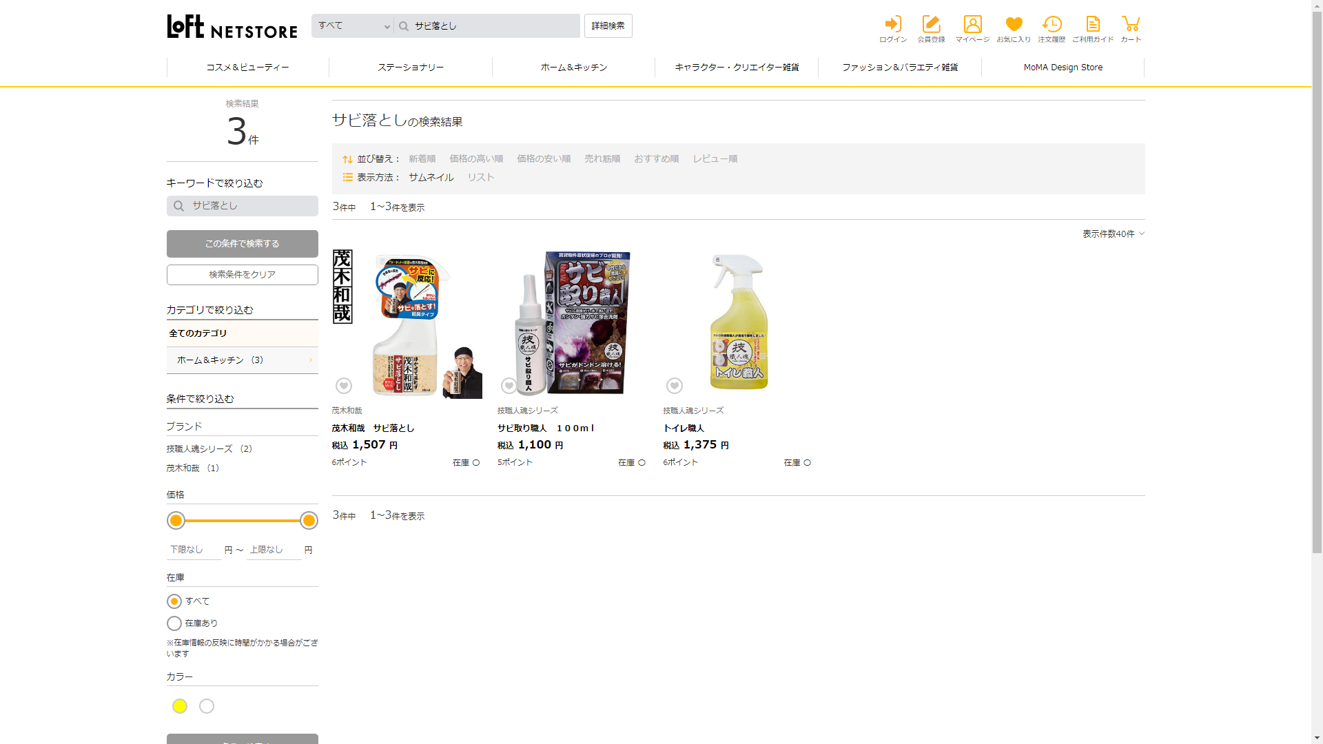Expand ホーム＆キッチン (3) category filter

click(242, 360)
